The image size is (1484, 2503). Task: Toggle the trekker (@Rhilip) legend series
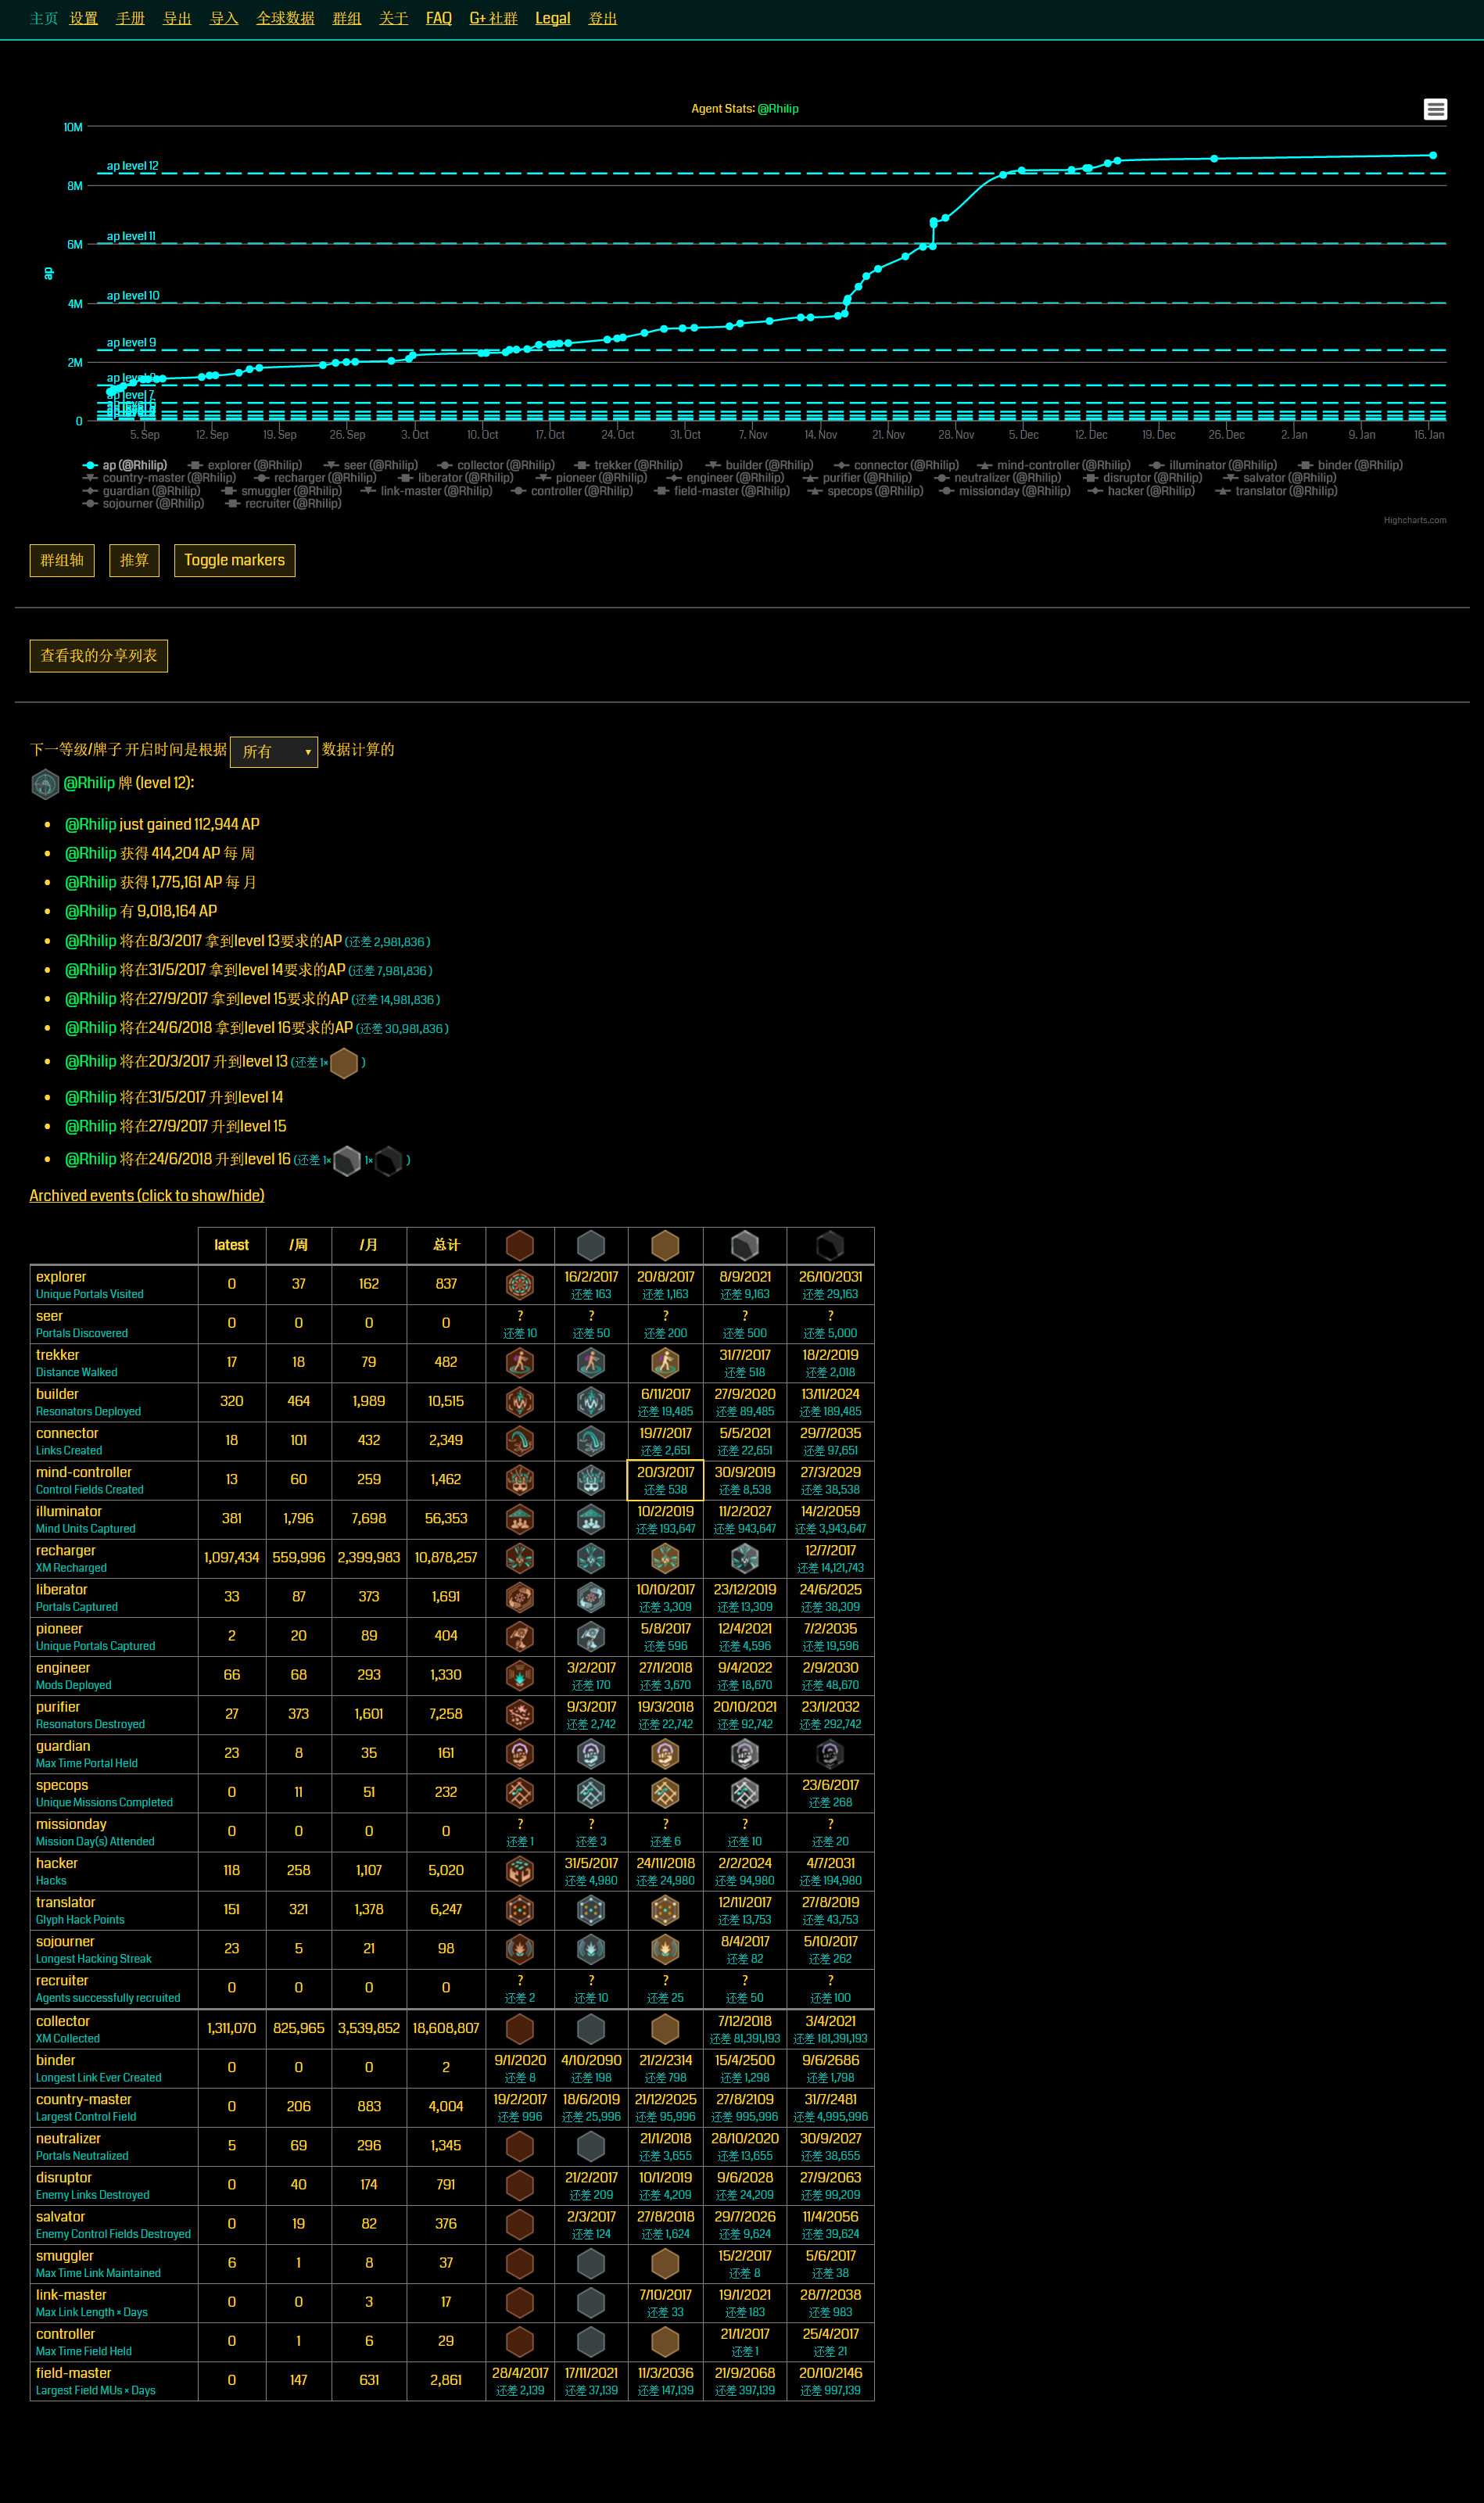pyautogui.click(x=629, y=465)
